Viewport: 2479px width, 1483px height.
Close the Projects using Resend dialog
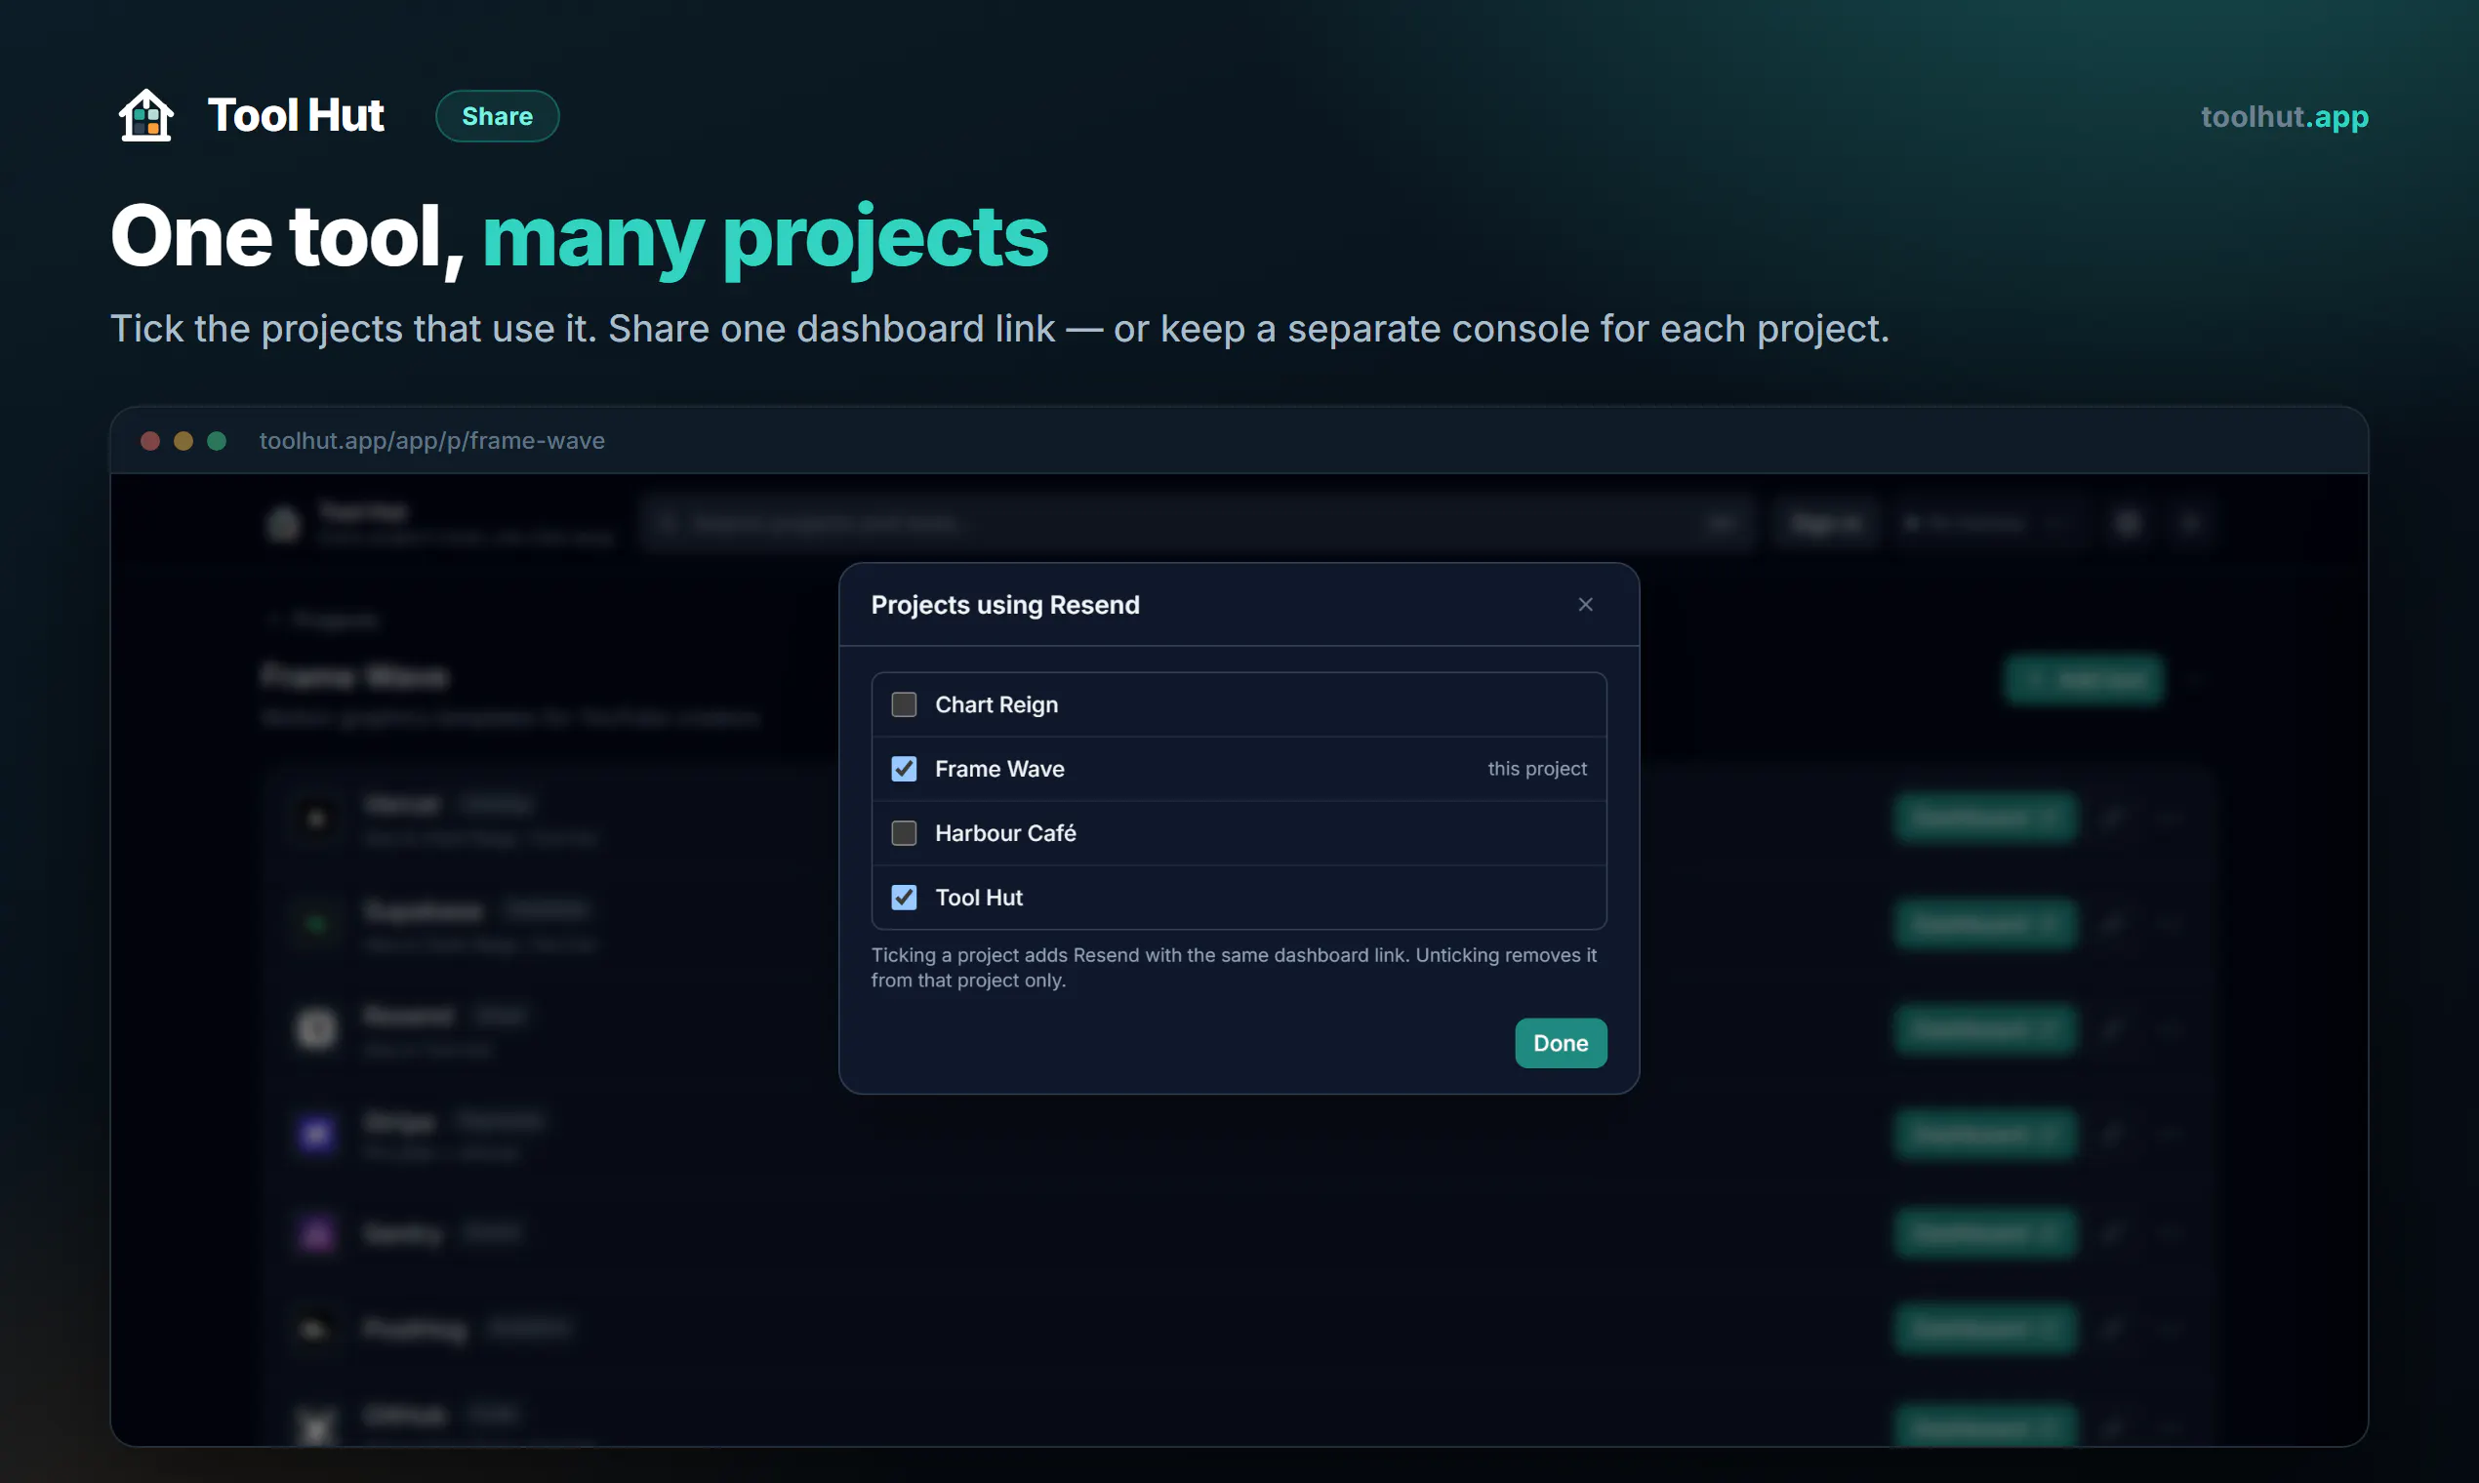pyautogui.click(x=1585, y=605)
